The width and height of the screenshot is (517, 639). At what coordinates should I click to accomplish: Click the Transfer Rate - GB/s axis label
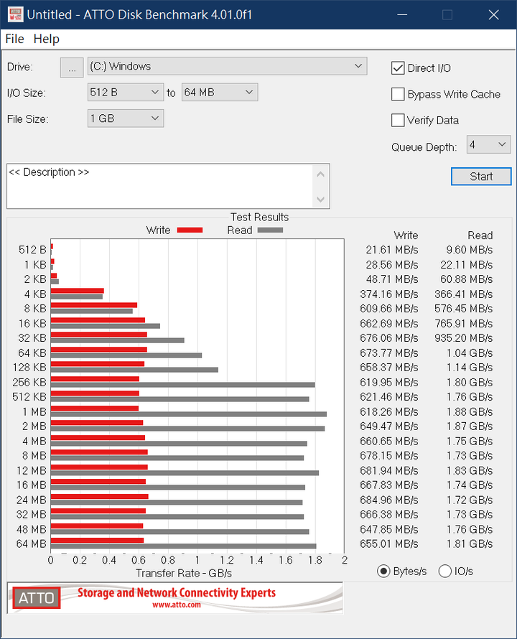[x=184, y=574]
